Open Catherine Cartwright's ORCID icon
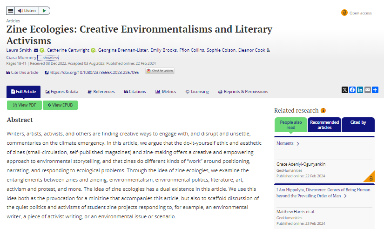The image size is (384, 229). click(93, 50)
